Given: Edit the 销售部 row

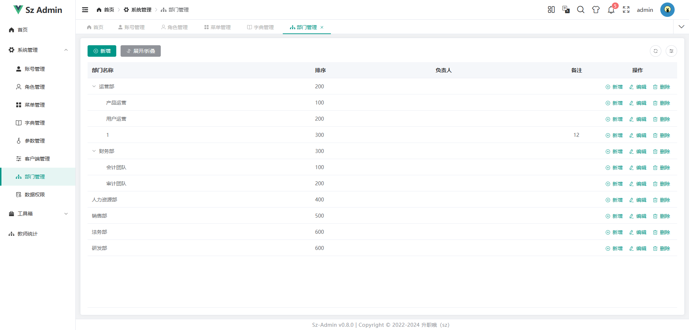Looking at the screenshot, I should pyautogui.click(x=638, y=216).
